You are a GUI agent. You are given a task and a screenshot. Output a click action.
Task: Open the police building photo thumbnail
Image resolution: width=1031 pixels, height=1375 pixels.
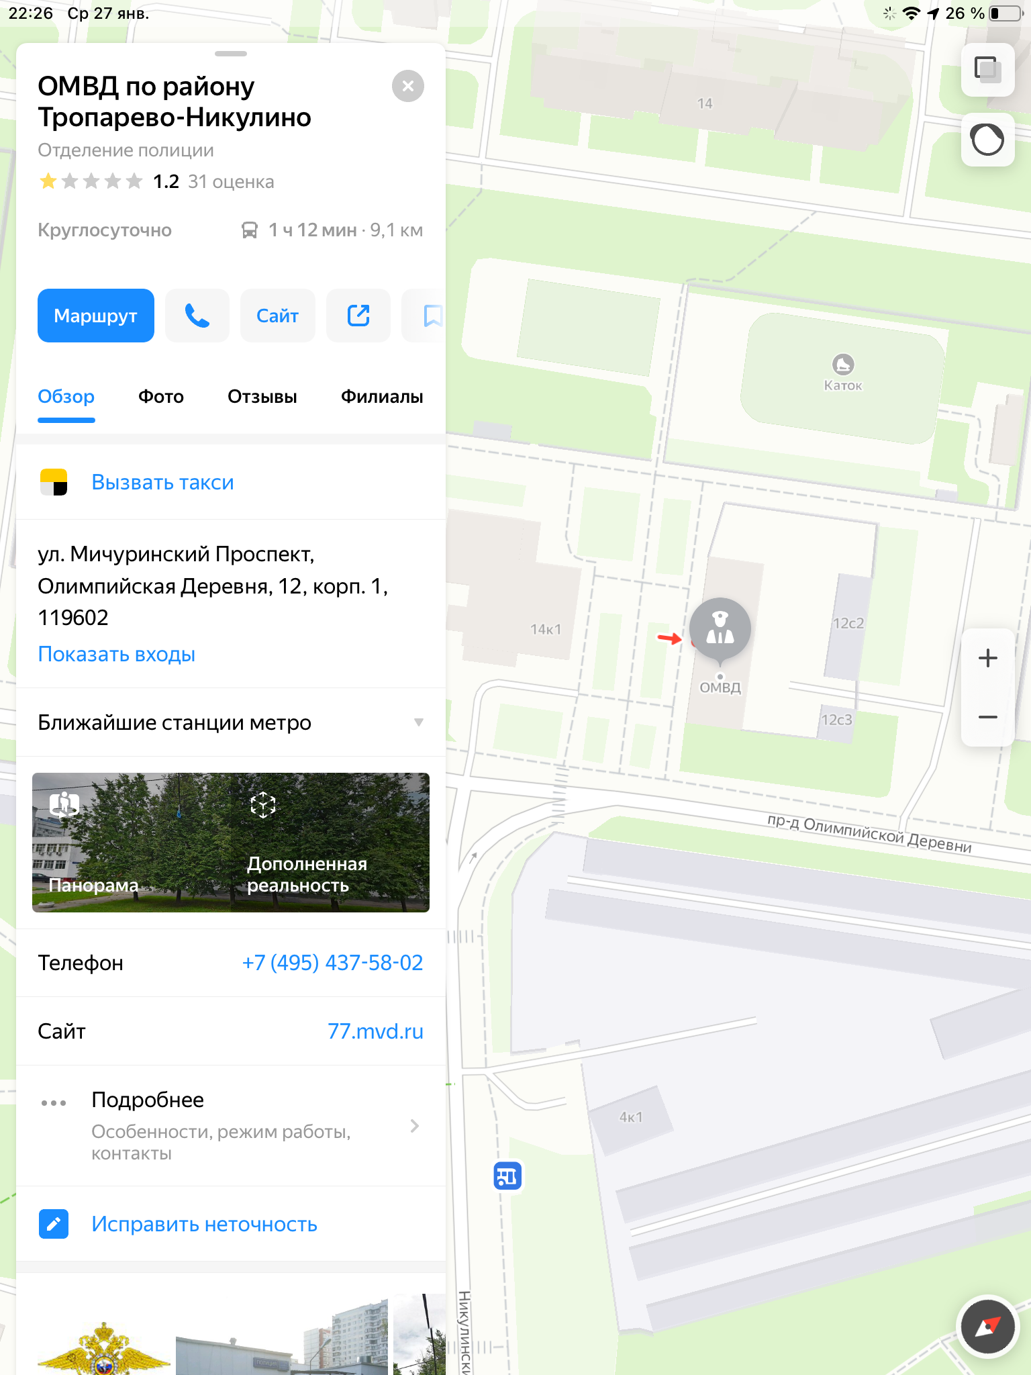coord(282,1335)
